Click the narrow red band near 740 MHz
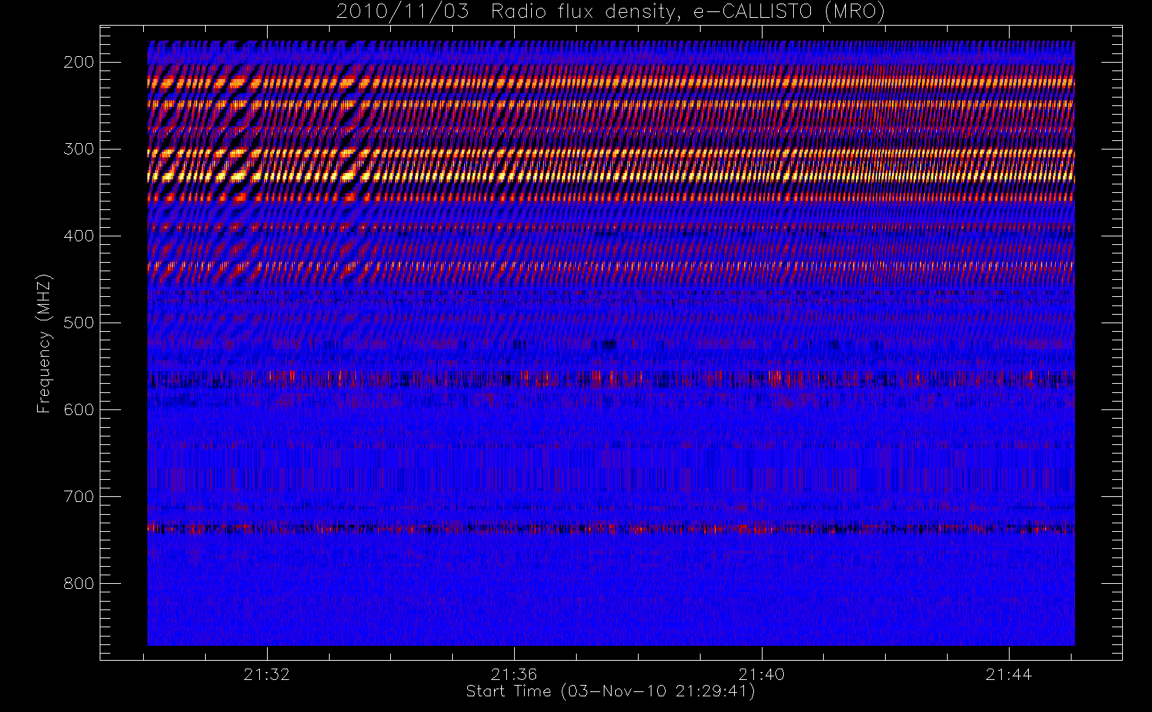The width and height of the screenshot is (1152, 712). (x=611, y=529)
